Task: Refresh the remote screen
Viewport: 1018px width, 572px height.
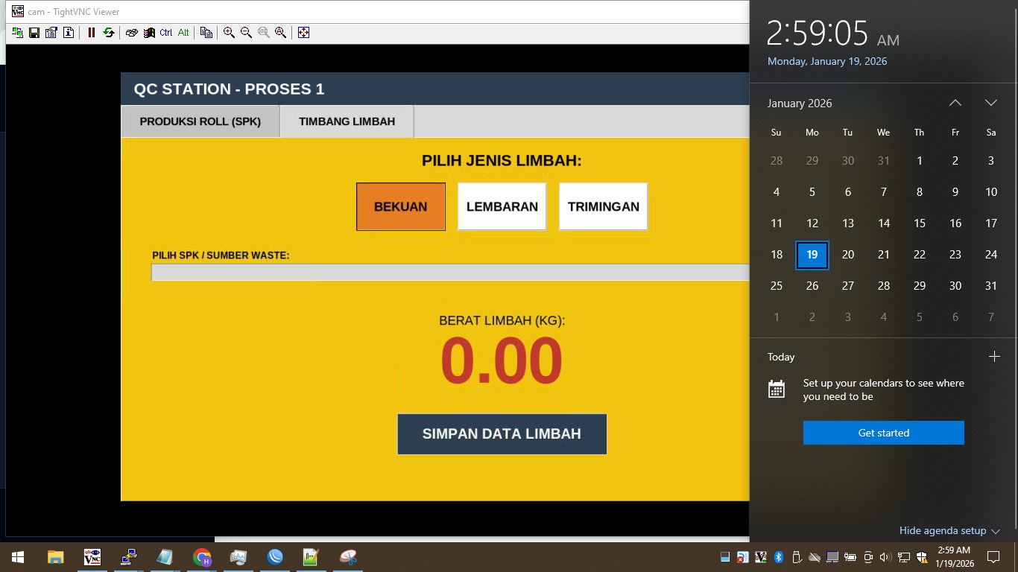Action: (109, 33)
